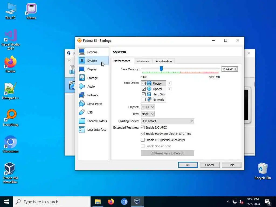Viewport: 276px width, 207px height.
Task: Click VirtualBox icon in taskbar
Action: (x=137, y=202)
